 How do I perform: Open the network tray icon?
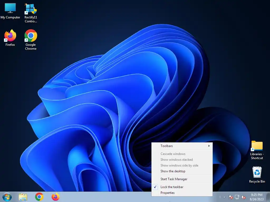click(237, 197)
